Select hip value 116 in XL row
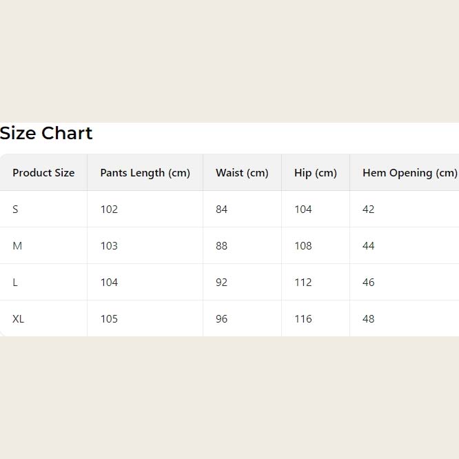This screenshot has width=459, height=459. point(303,319)
